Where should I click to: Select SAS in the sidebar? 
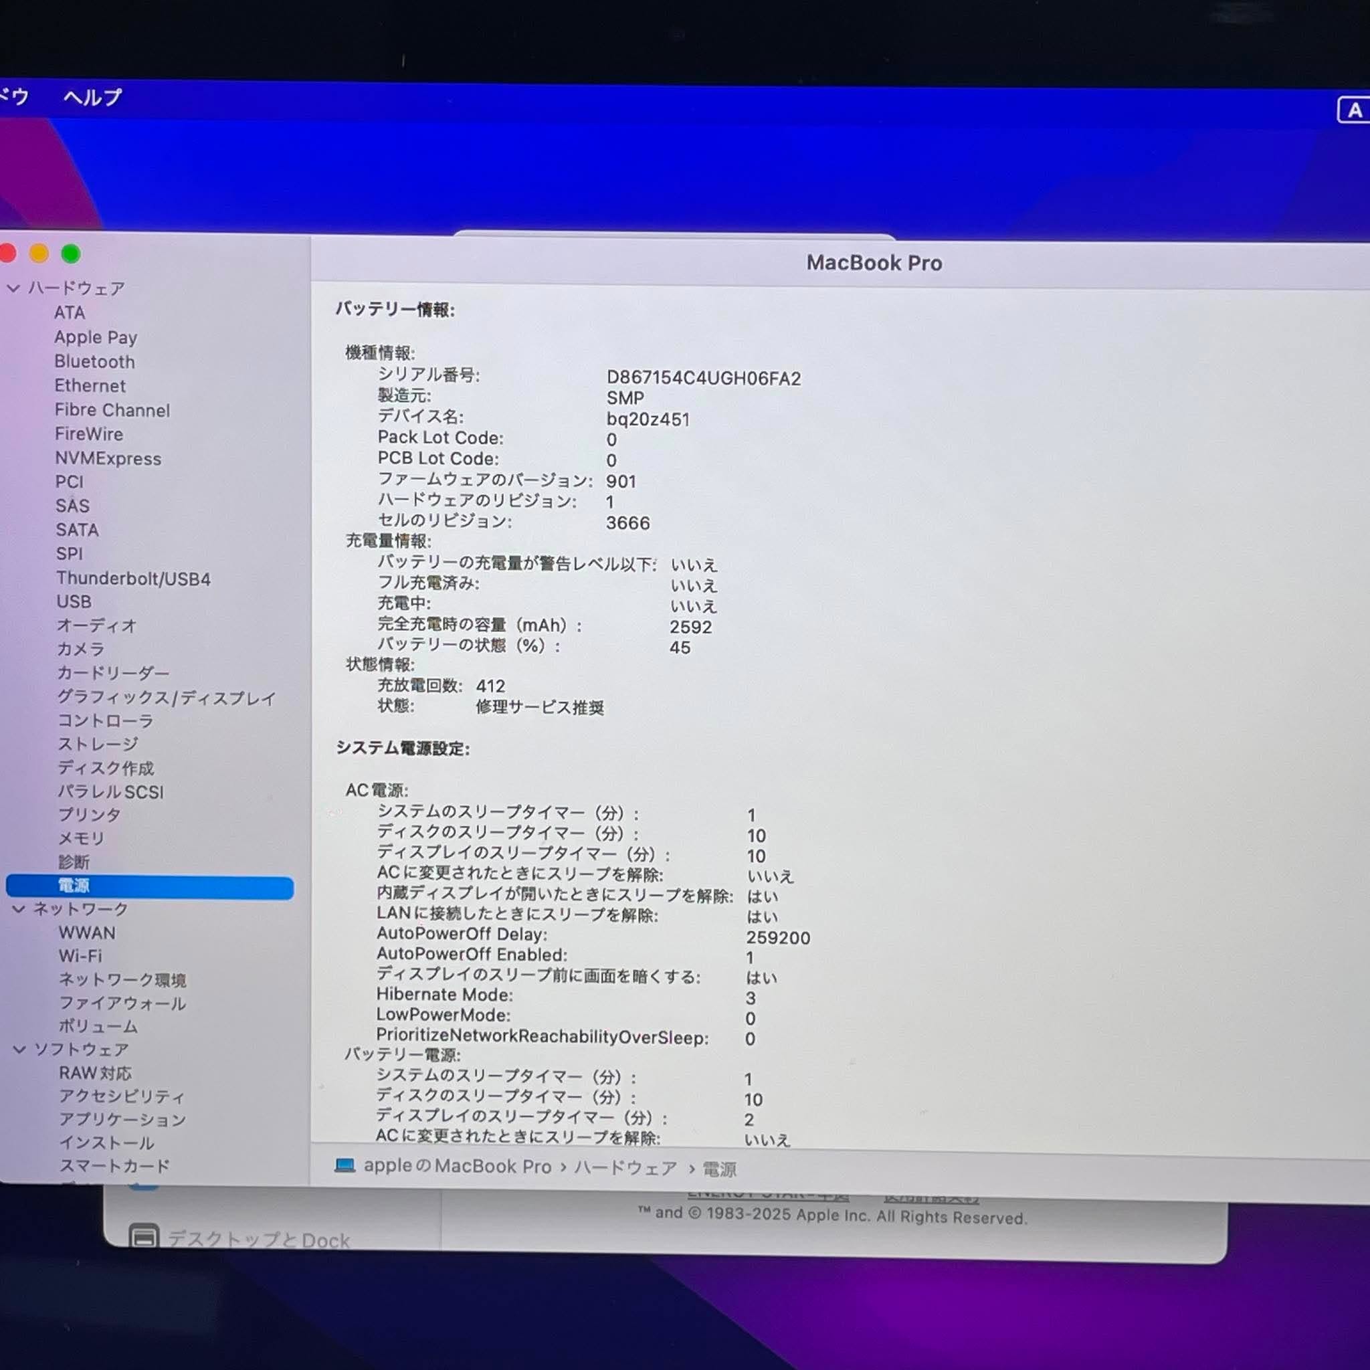pyautogui.click(x=72, y=506)
